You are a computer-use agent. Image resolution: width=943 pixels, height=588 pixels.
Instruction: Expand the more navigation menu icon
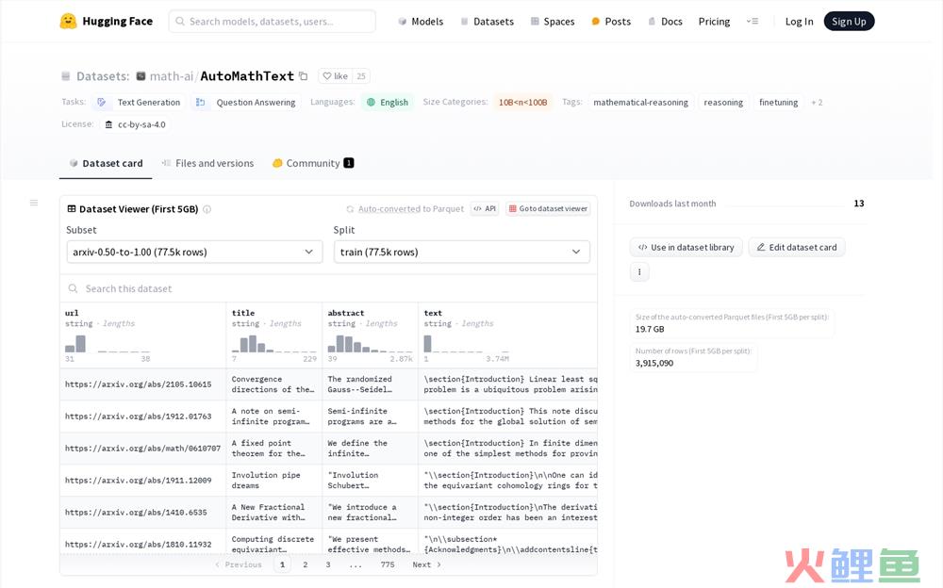752,21
